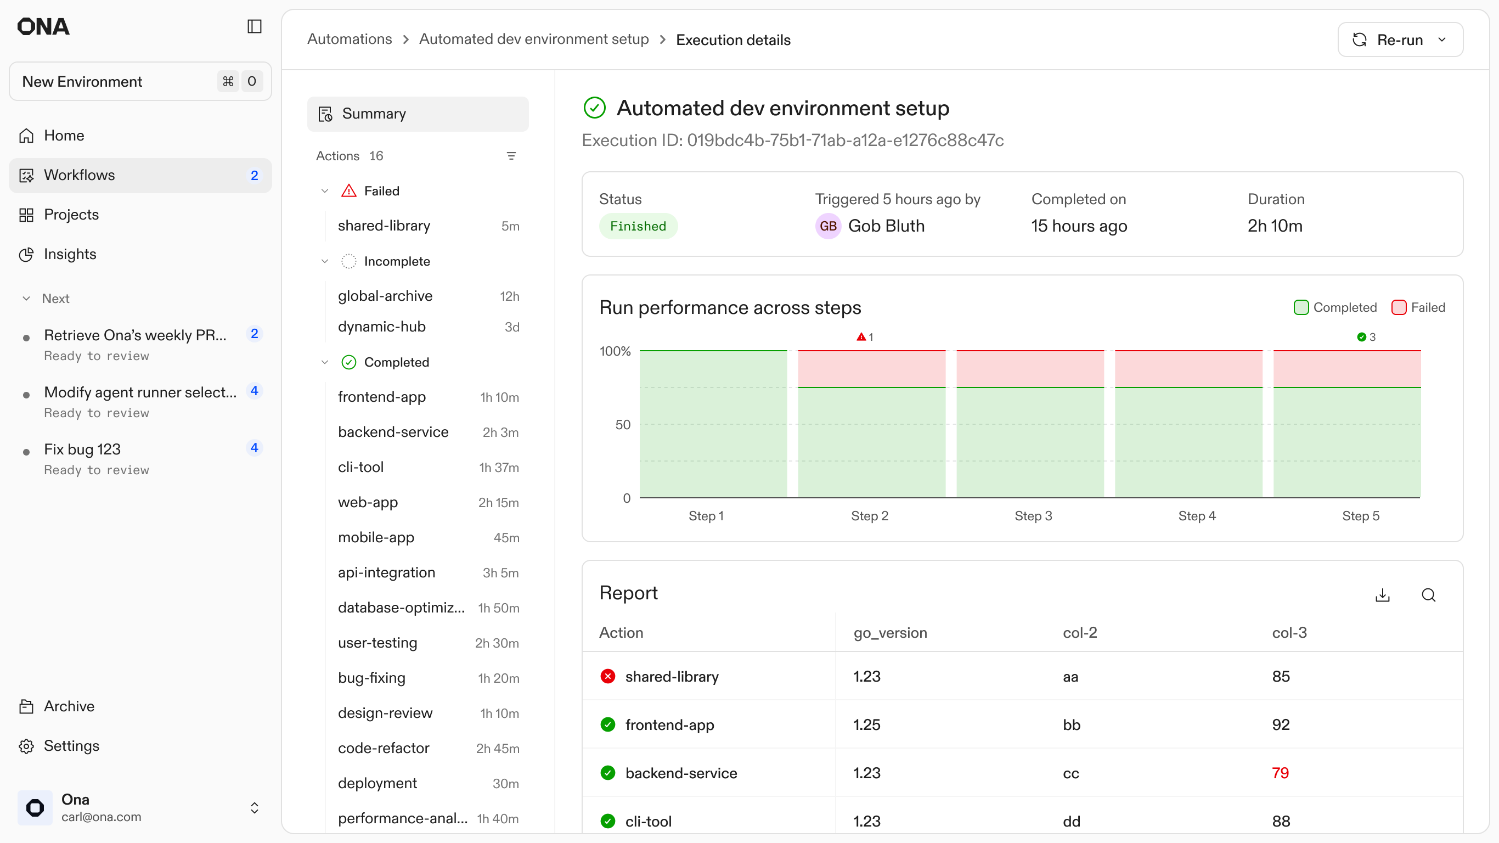Open report search magnifier icon

point(1428,594)
